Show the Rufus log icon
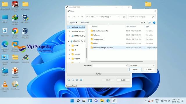Image resolution: width=186 pixels, height=104 pixels. click(x=81, y=80)
